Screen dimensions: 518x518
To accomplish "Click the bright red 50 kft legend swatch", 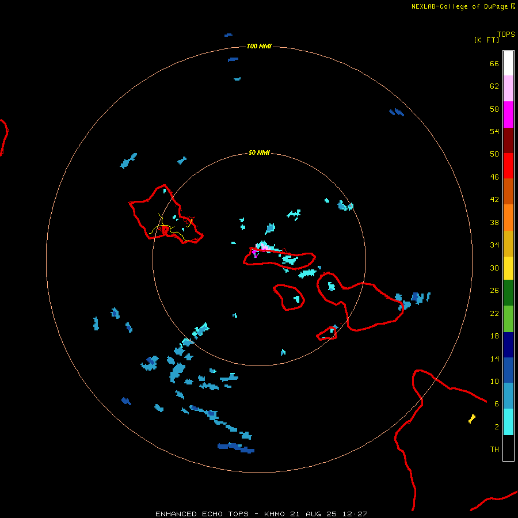I will [x=508, y=166].
